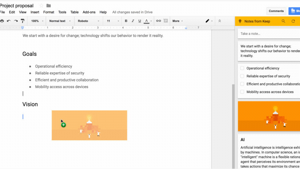Tick the Reliable expertise of security box
This screenshot has width=300, height=169.
[242, 76]
